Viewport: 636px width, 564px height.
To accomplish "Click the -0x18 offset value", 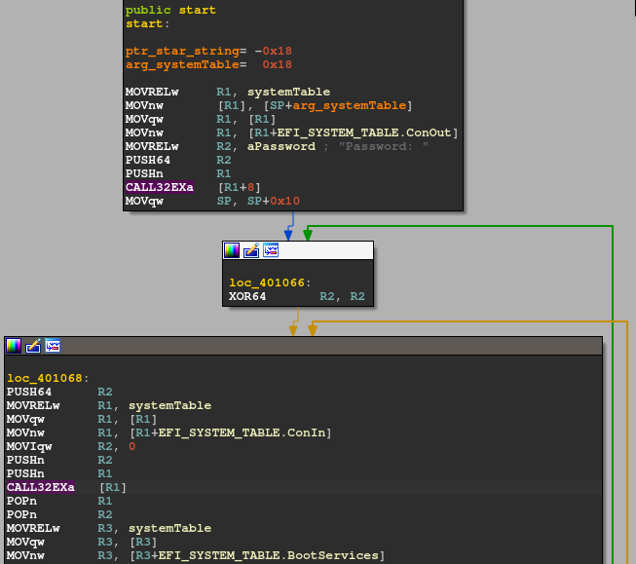I will (x=274, y=51).
